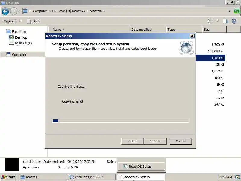Select Computer in the address breadcrumb

coord(40,11)
